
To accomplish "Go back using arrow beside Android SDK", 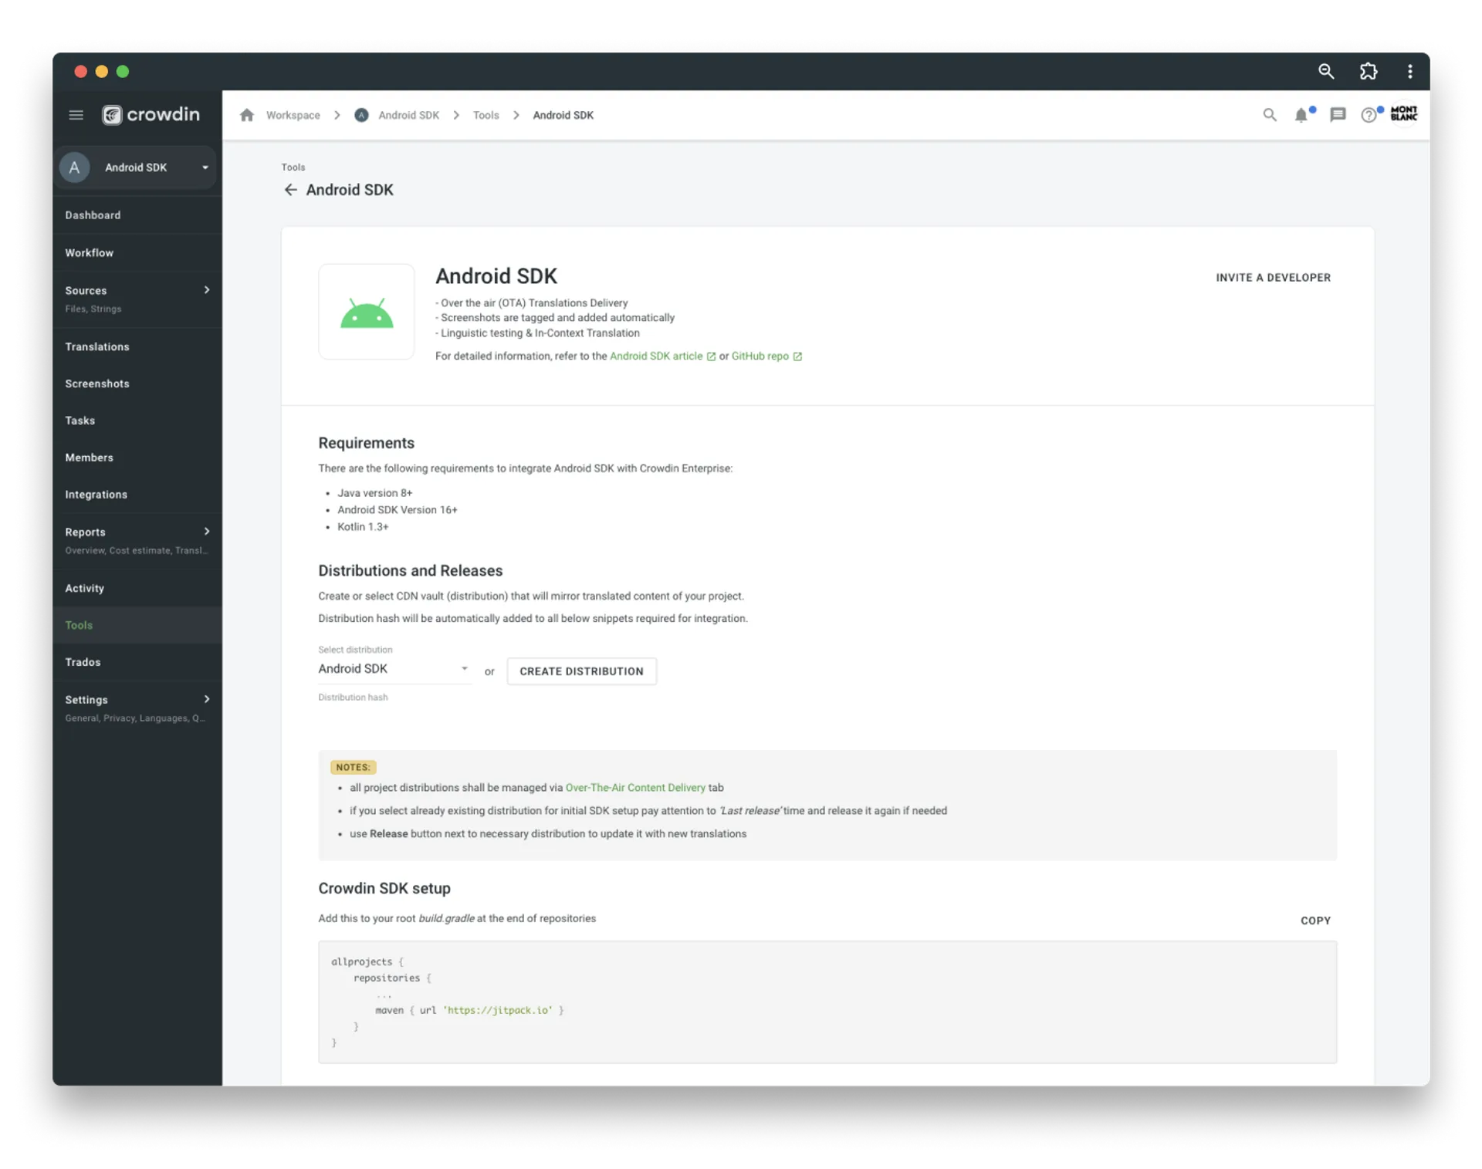I will (x=290, y=190).
